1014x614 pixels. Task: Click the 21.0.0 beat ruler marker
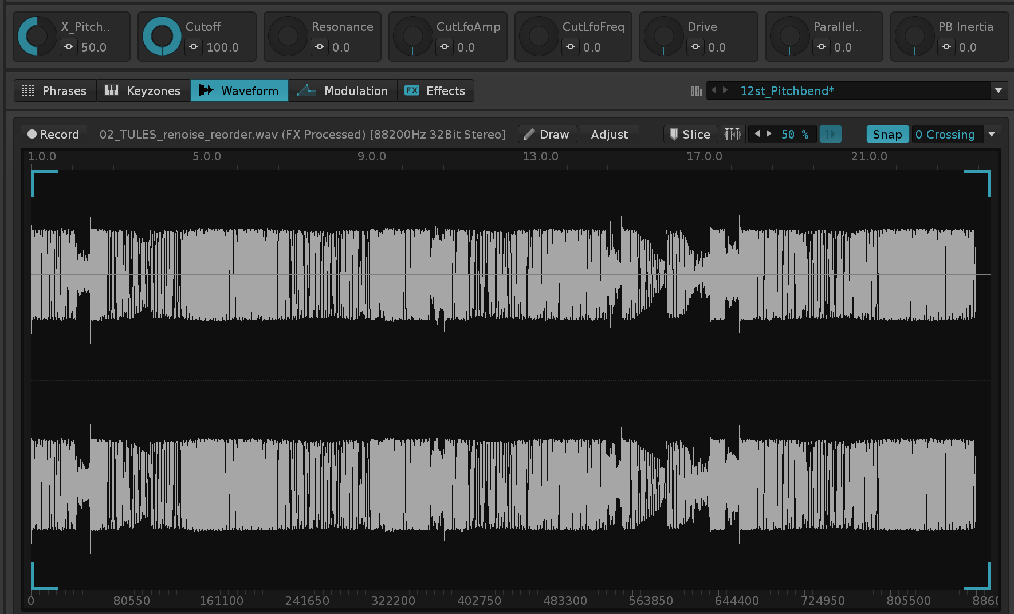coord(869,156)
